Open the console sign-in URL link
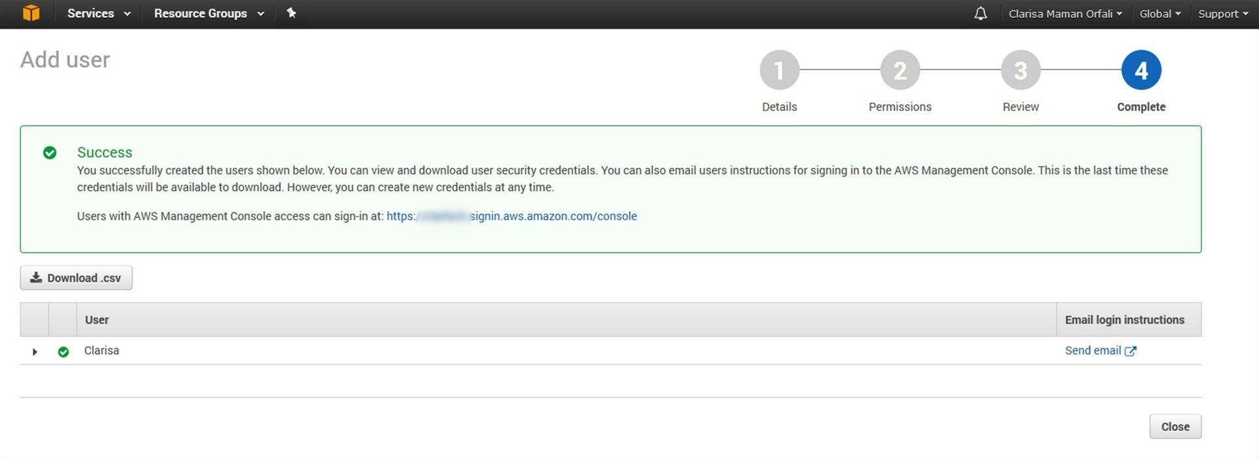 coord(511,216)
